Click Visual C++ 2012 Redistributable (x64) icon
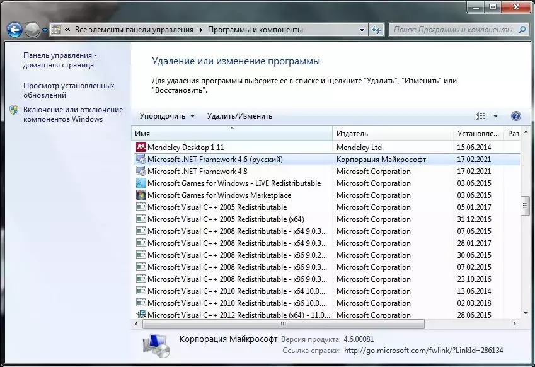The width and height of the screenshot is (535, 367). tap(141, 314)
